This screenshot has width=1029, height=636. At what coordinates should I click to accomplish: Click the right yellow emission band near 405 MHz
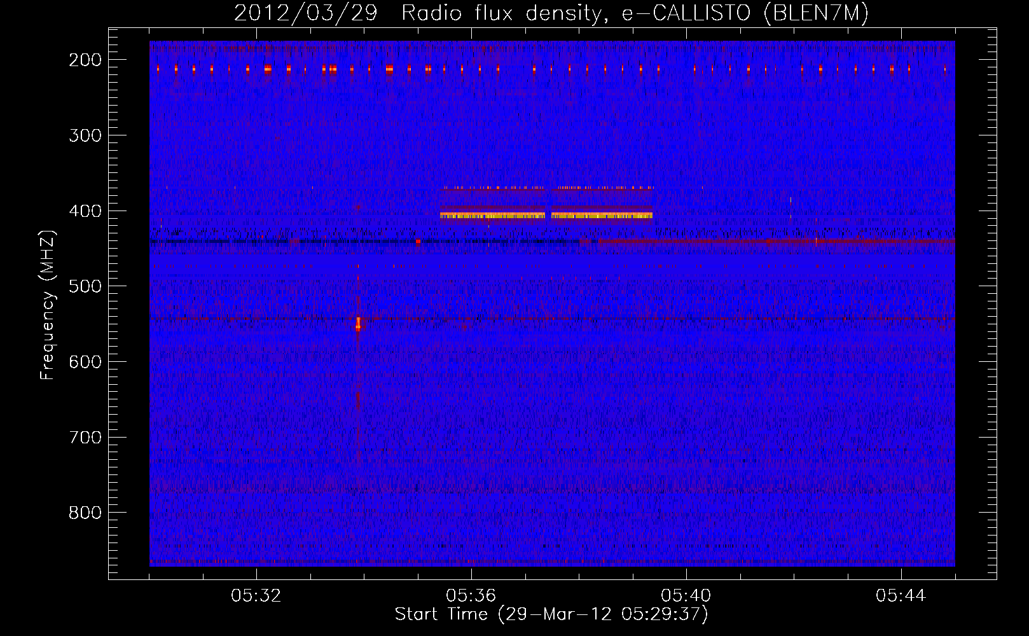602,216
